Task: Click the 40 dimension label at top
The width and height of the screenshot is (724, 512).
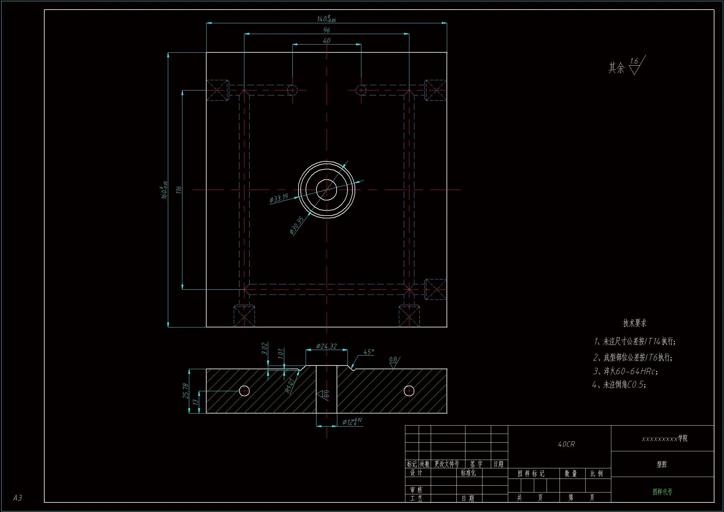Action: point(326,41)
